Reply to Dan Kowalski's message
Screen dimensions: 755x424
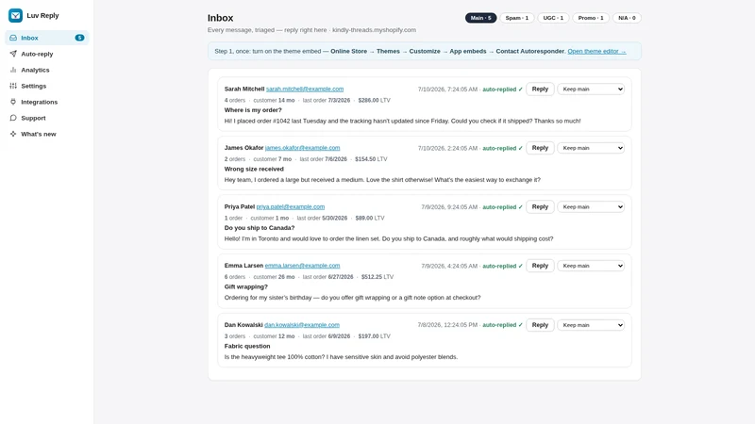[x=540, y=325]
